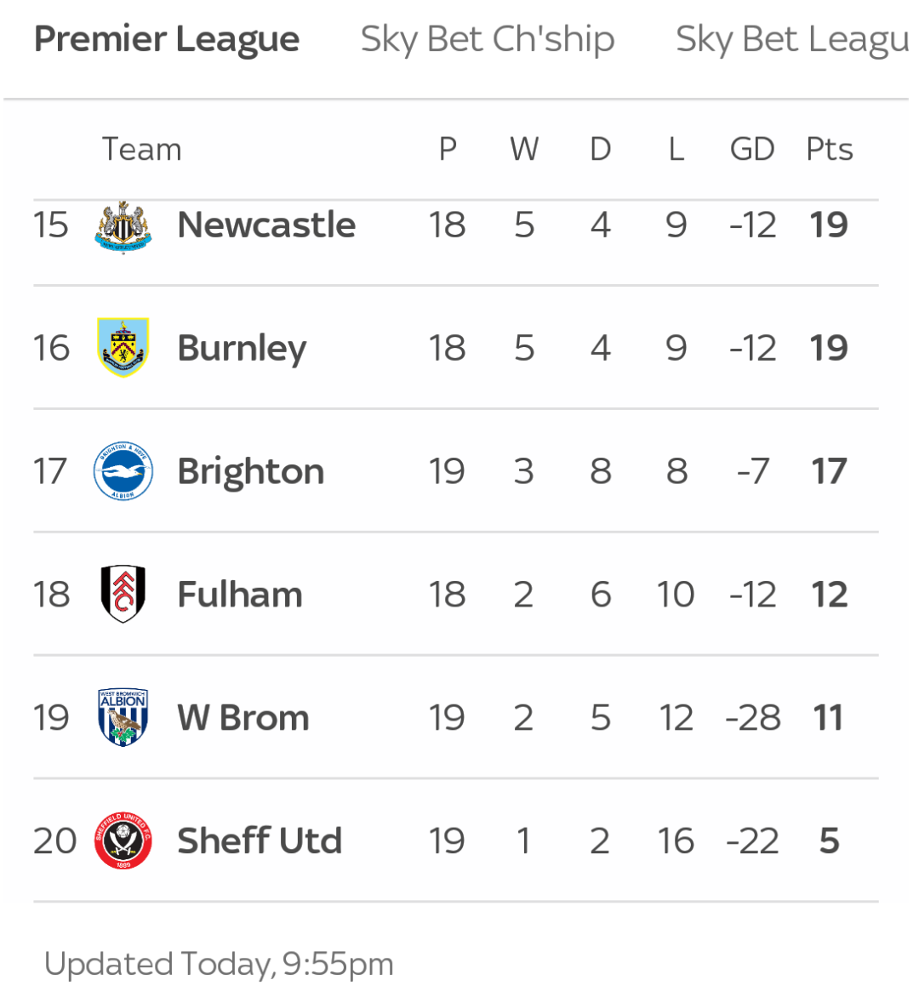919x997 pixels.
Task: Open the Fulham team link
Action: pos(240,595)
